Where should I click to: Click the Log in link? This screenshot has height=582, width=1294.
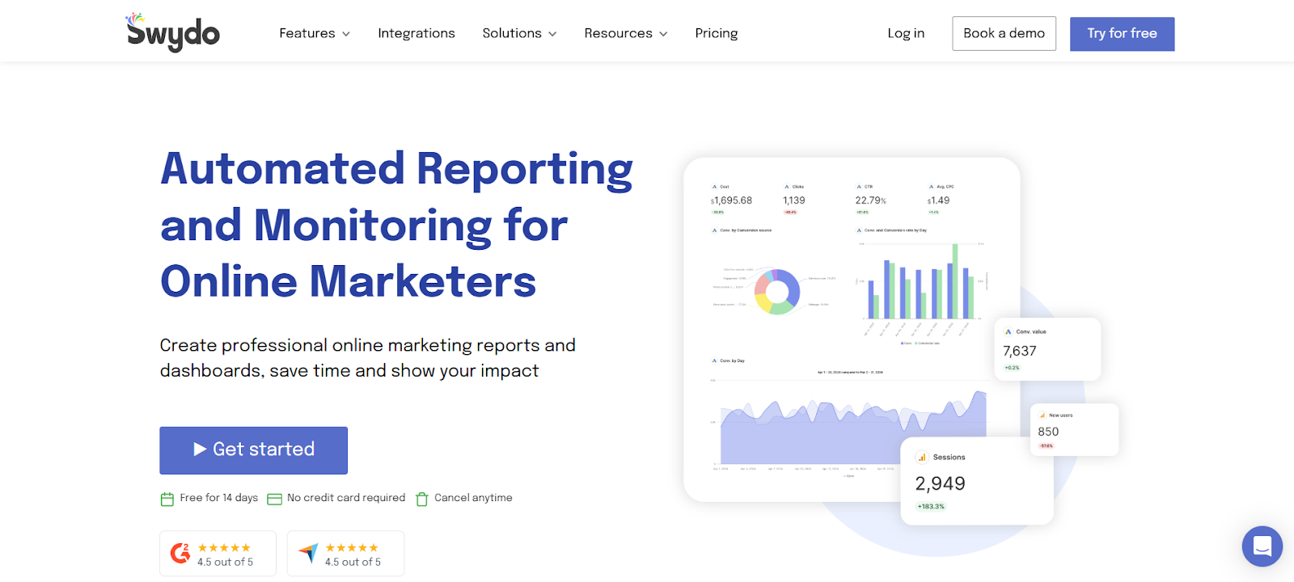click(906, 33)
